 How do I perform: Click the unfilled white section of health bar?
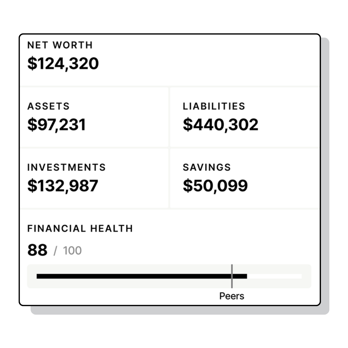(x=274, y=276)
